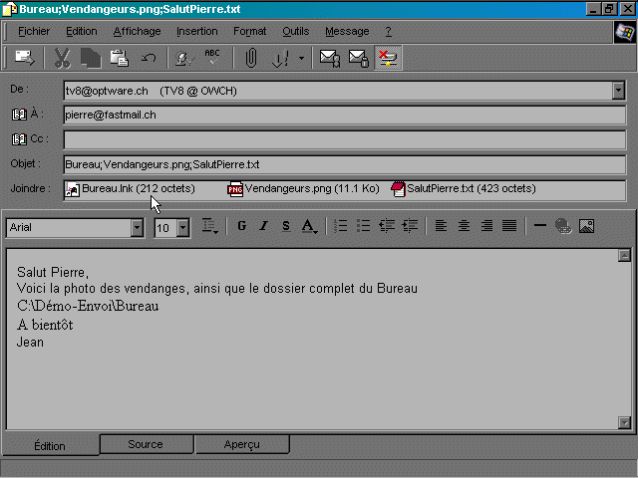Switch to the Aperçu tab
The width and height of the screenshot is (638, 478).
point(241,444)
